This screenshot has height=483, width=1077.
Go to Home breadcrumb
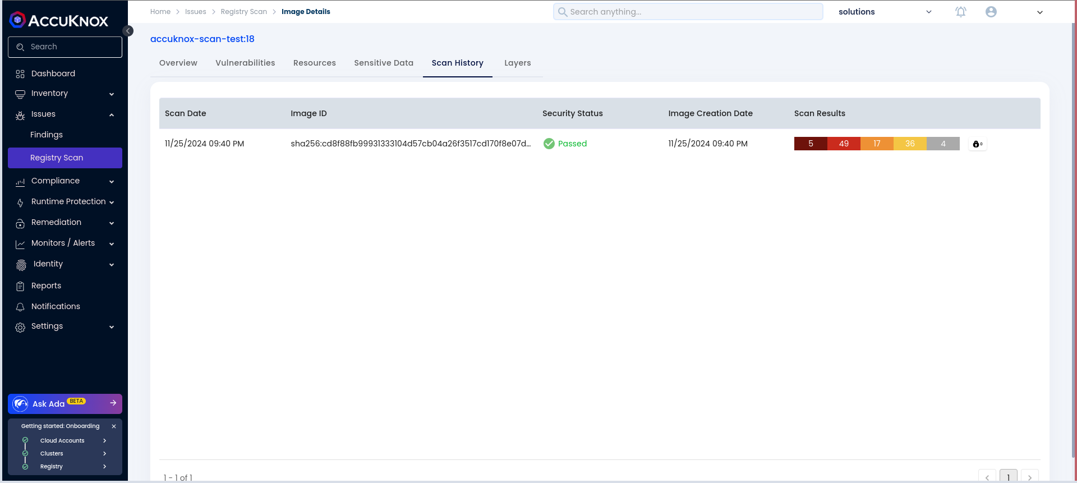pos(160,12)
